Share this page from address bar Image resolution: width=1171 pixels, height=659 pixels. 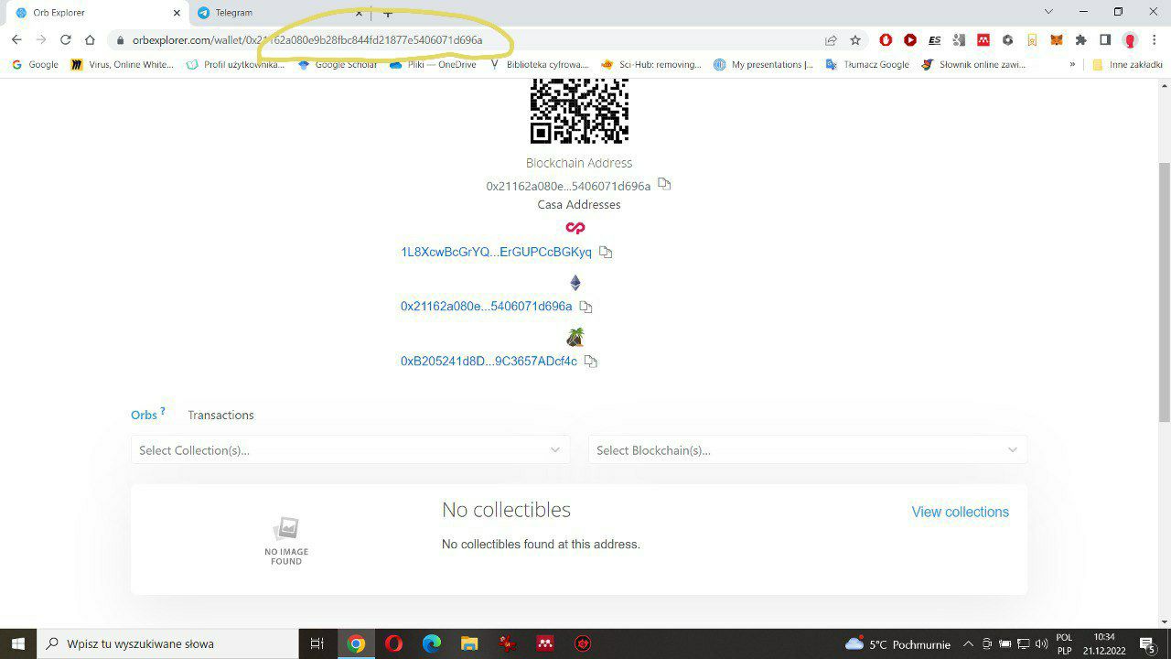click(x=831, y=40)
